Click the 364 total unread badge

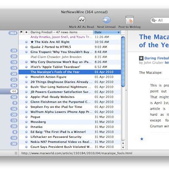point(13,33)
